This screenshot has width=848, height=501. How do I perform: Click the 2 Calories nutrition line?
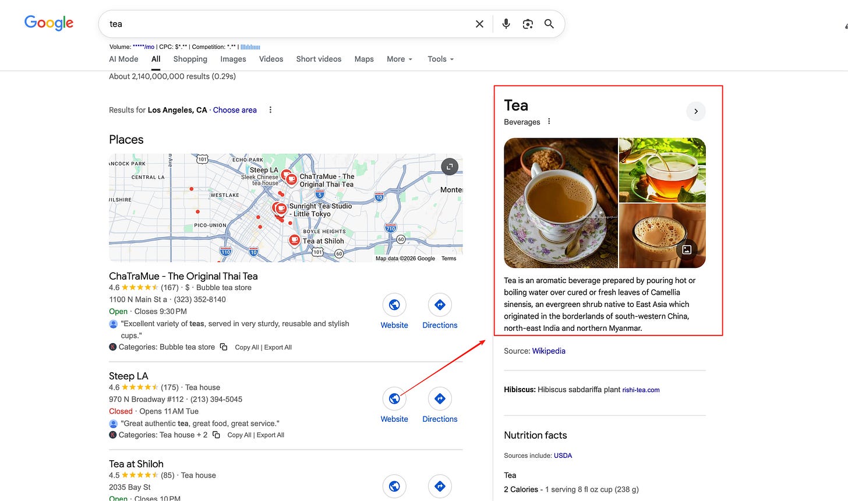coord(571,489)
